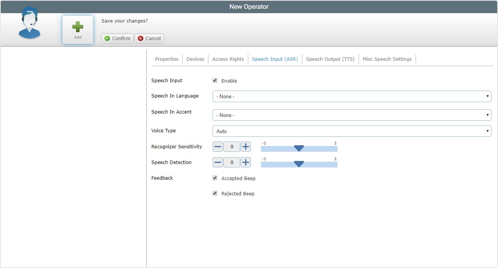Increase Speech Detection with plus button

(x=246, y=162)
